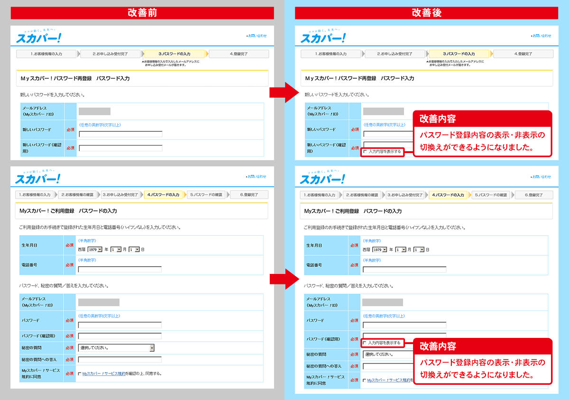The height and width of the screenshot is (400, 569).
Task: Click スカパー! logo in 改善前 ご利用登録 page
Action: [38, 178]
